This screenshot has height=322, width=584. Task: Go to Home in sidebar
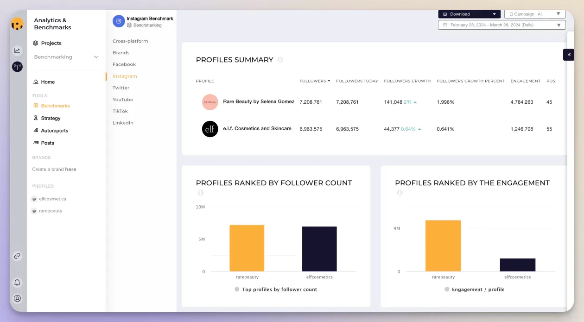pyautogui.click(x=44, y=82)
